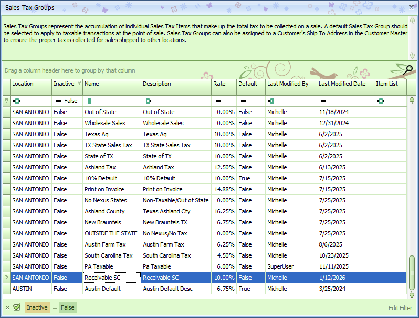Viewport: 419px width, 318px height.
Task: Open Last Modified Date filter operator
Action: click(x=323, y=101)
